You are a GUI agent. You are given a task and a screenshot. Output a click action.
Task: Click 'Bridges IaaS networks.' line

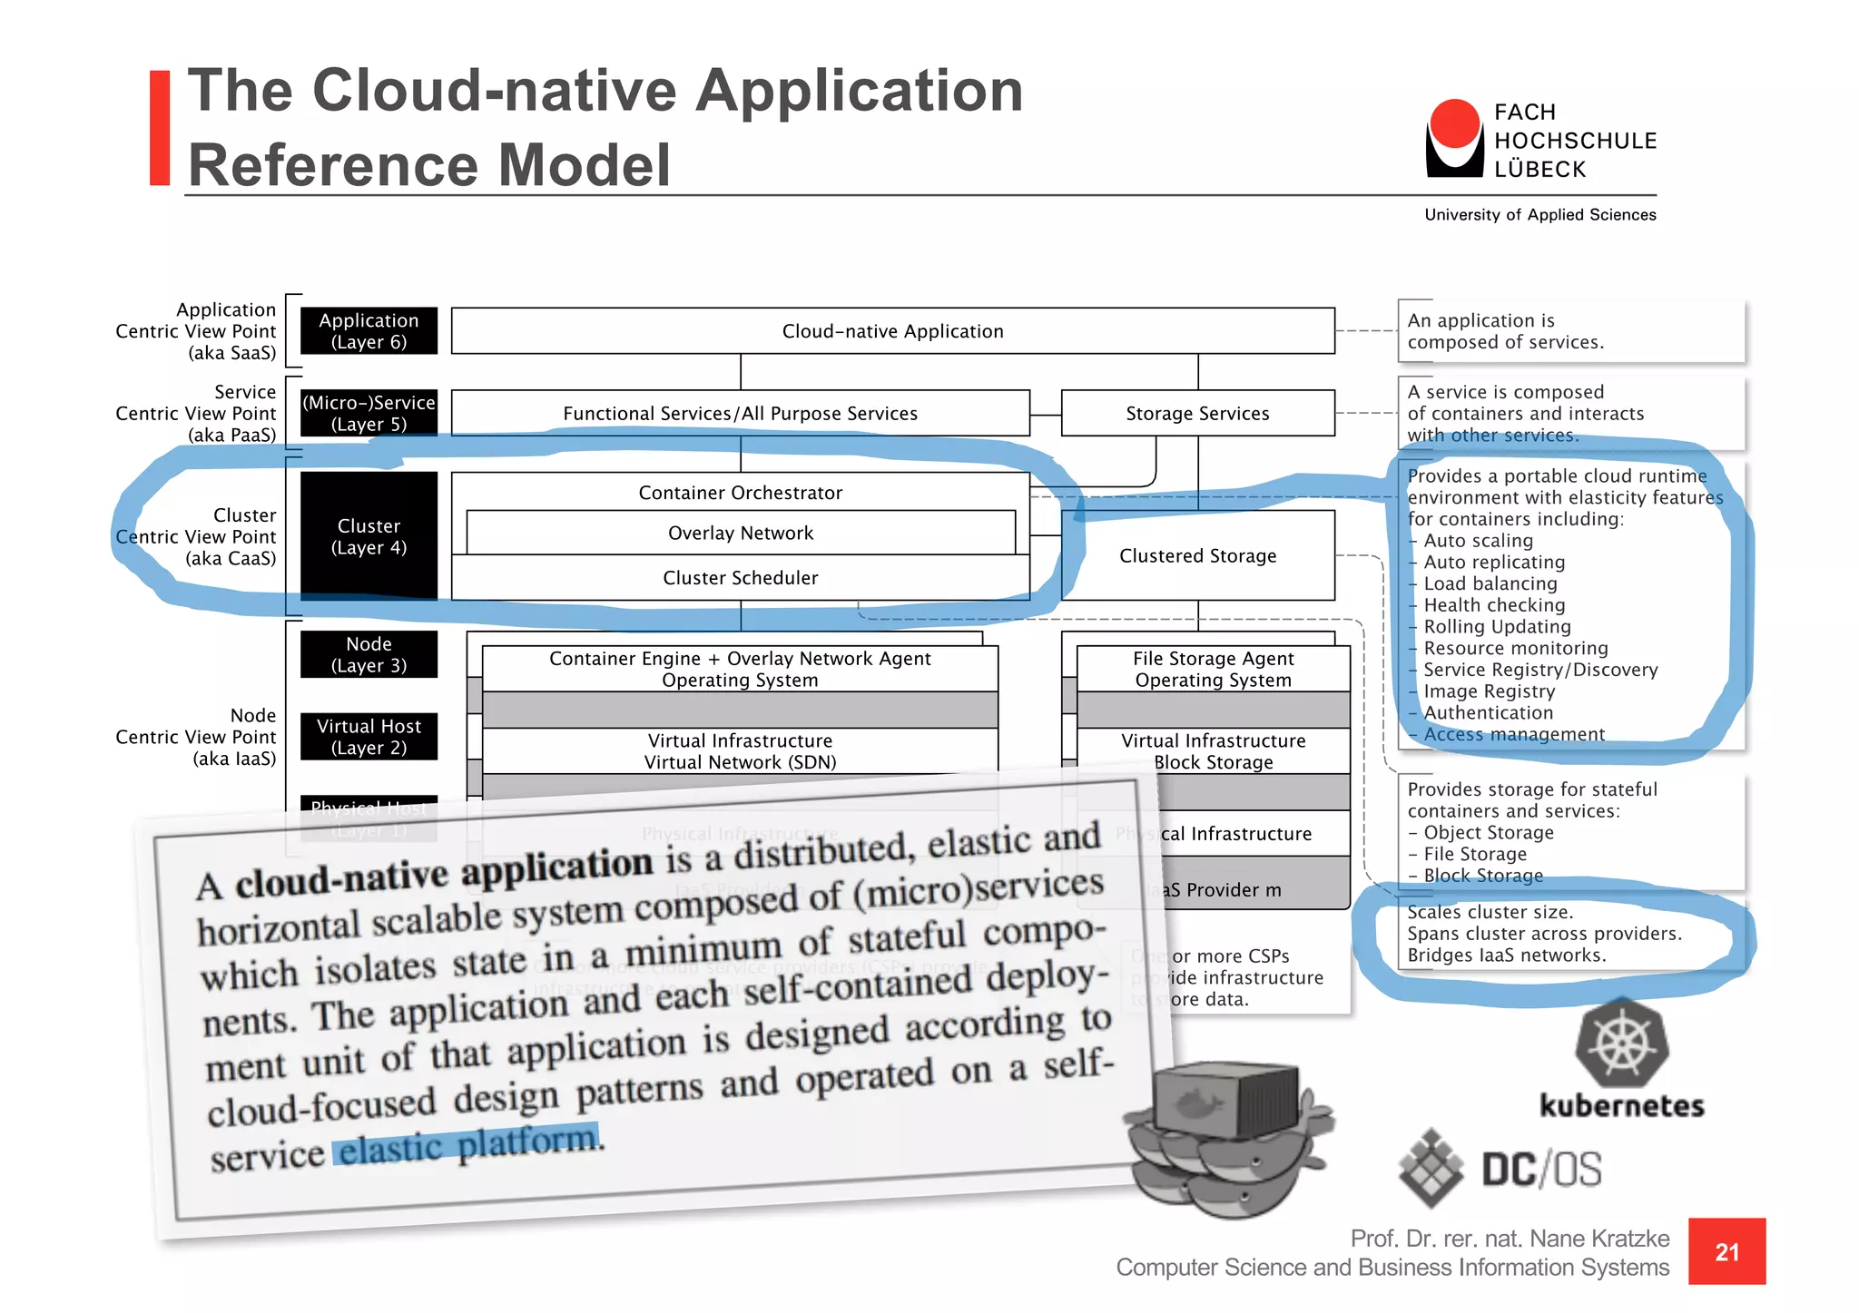pos(1507,955)
